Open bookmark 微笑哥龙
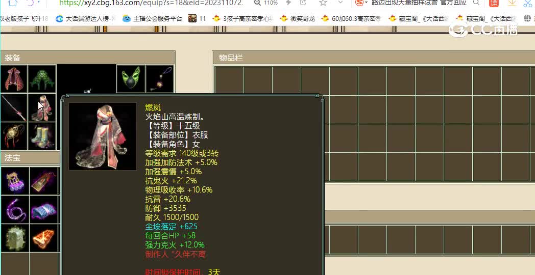535x275 pixels. coord(298,18)
